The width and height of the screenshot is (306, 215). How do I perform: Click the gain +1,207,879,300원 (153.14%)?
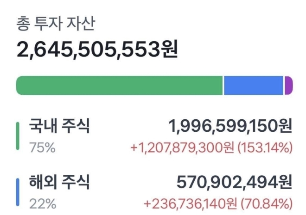[211, 147]
